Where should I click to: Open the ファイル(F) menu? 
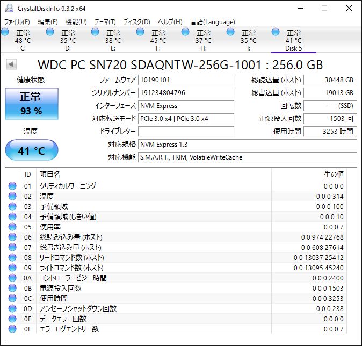coord(17,21)
